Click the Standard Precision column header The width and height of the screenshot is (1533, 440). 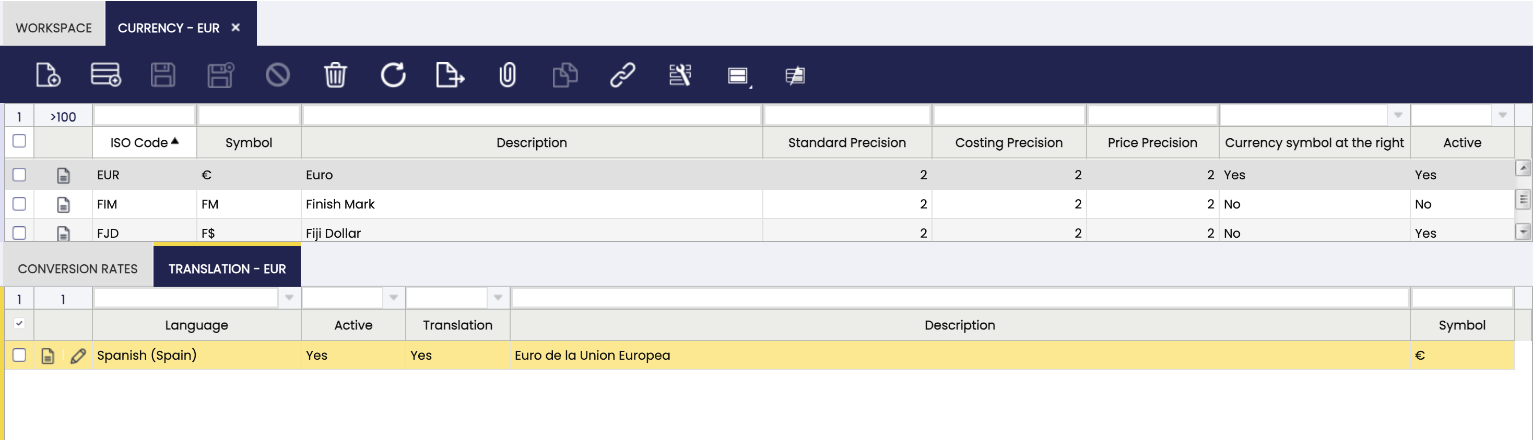[x=846, y=142]
